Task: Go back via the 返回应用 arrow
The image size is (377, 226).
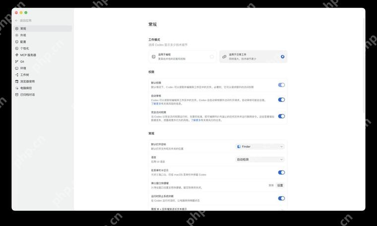Action: 16,21
